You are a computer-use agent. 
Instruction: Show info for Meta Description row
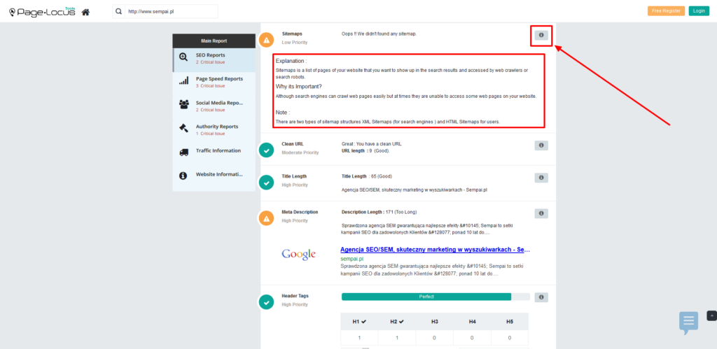tap(541, 213)
